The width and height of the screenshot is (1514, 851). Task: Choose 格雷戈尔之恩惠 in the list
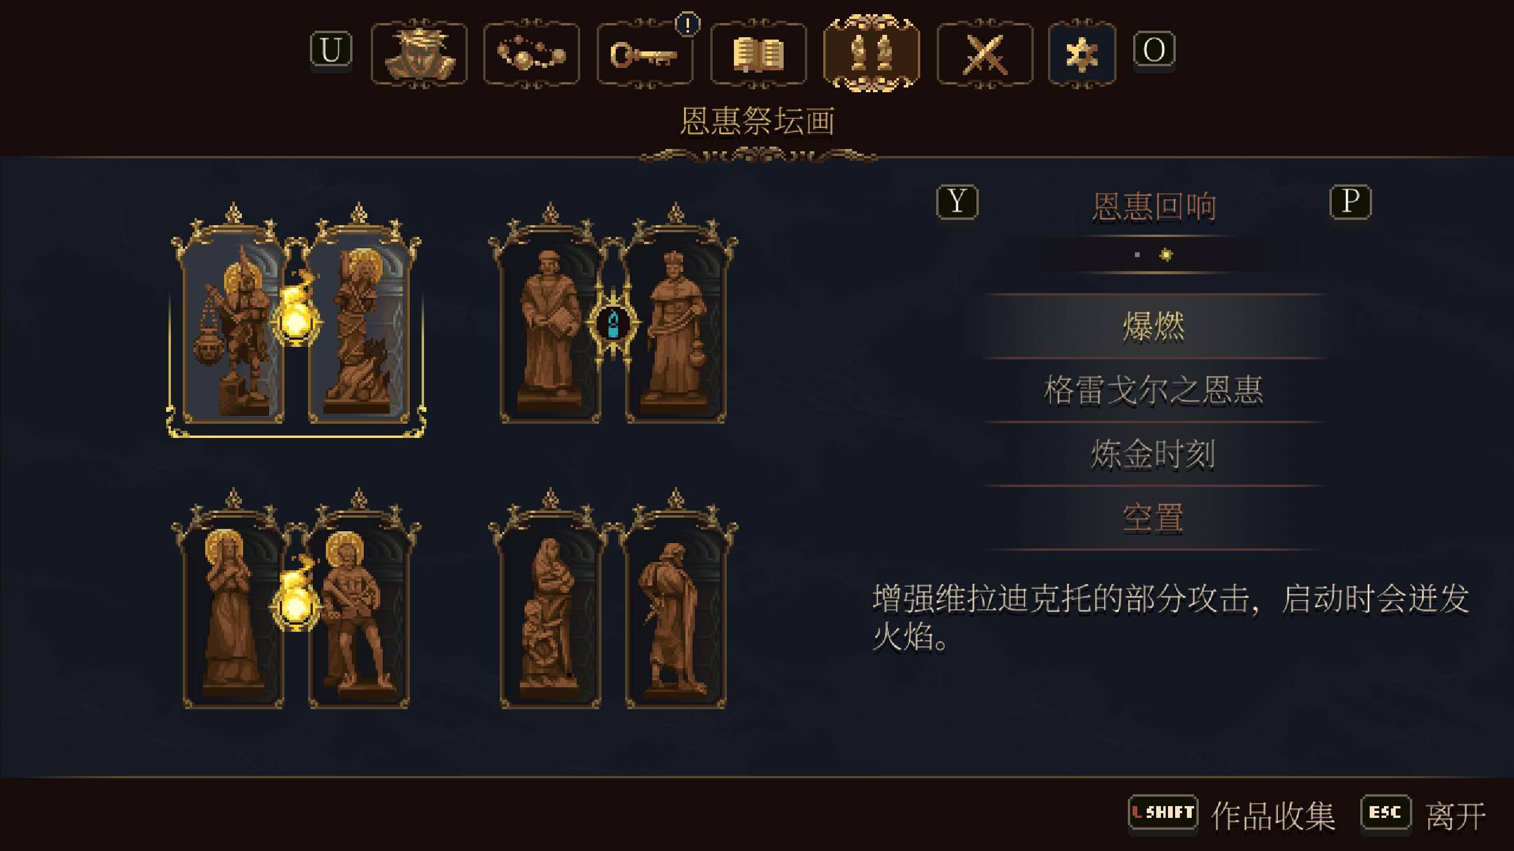[1153, 390]
